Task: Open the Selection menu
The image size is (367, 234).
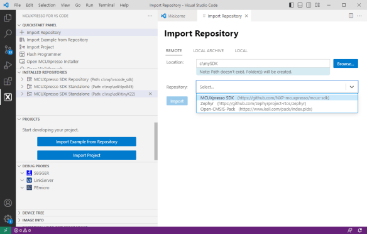Action: [47, 5]
